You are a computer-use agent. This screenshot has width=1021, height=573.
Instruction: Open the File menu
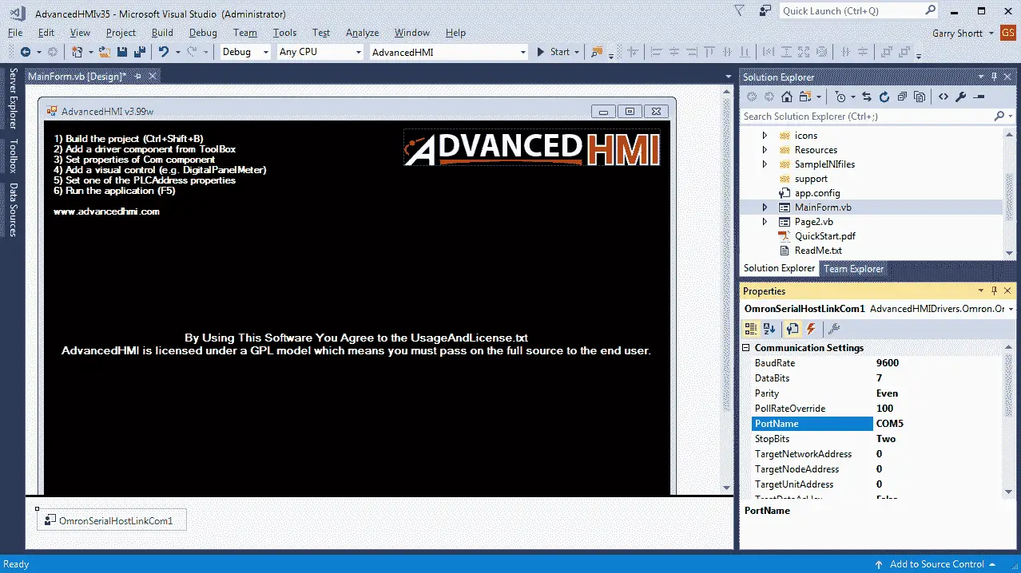[x=15, y=33]
